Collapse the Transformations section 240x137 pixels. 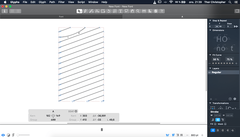click(x=210, y=103)
